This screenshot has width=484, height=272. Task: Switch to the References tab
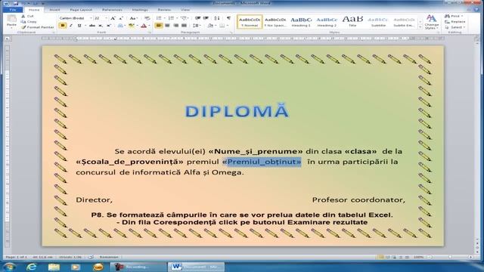coord(112,10)
